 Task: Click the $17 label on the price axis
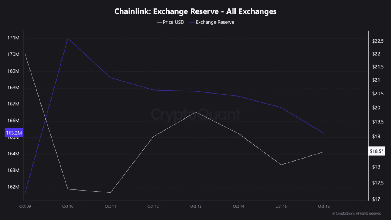[376, 199]
